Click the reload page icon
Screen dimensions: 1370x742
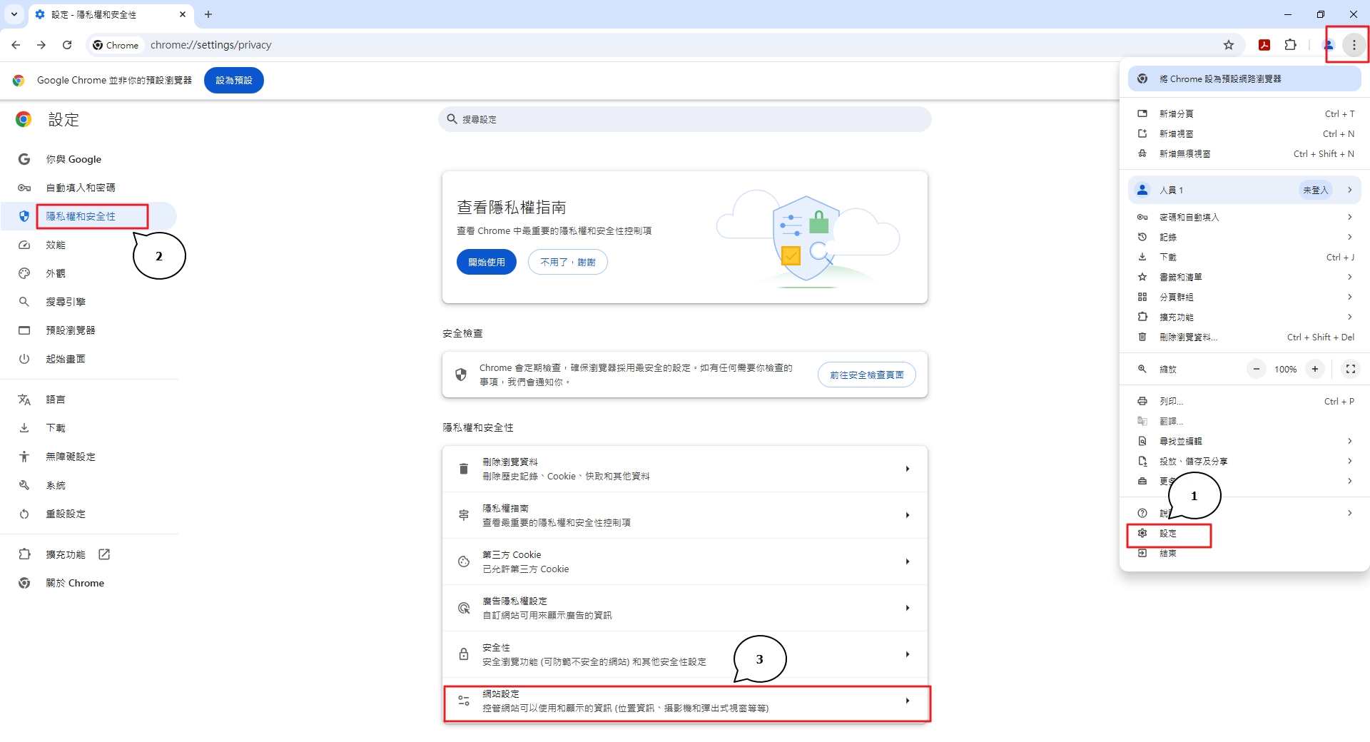point(67,45)
